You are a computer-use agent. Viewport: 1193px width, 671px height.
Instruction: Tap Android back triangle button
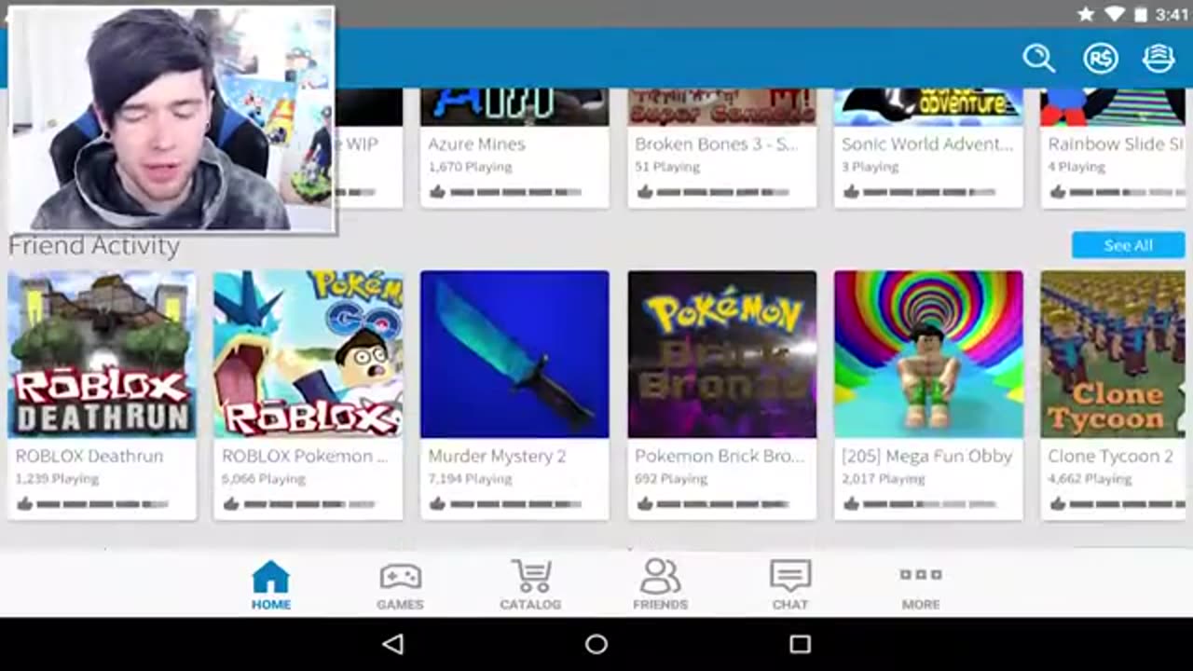pos(393,644)
